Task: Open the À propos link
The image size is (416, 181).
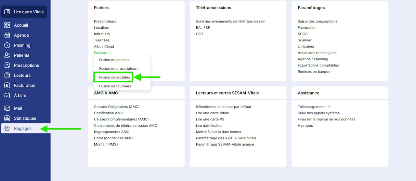Action: pyautogui.click(x=305, y=126)
